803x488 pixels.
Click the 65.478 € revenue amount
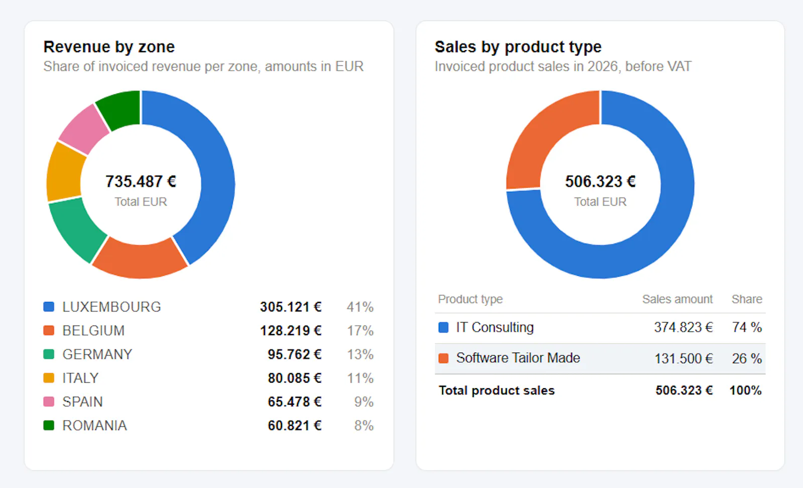[295, 402]
